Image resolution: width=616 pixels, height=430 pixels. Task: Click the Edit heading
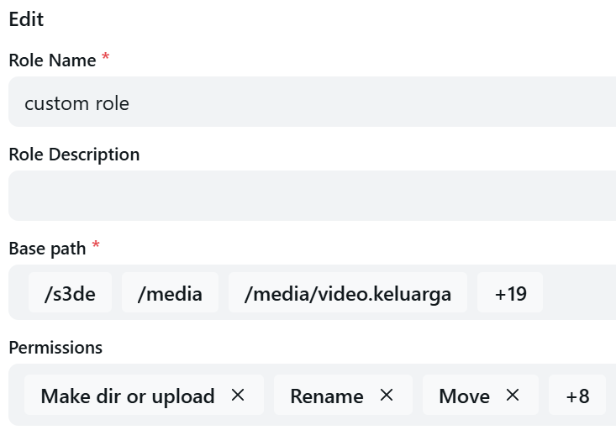[x=26, y=19]
